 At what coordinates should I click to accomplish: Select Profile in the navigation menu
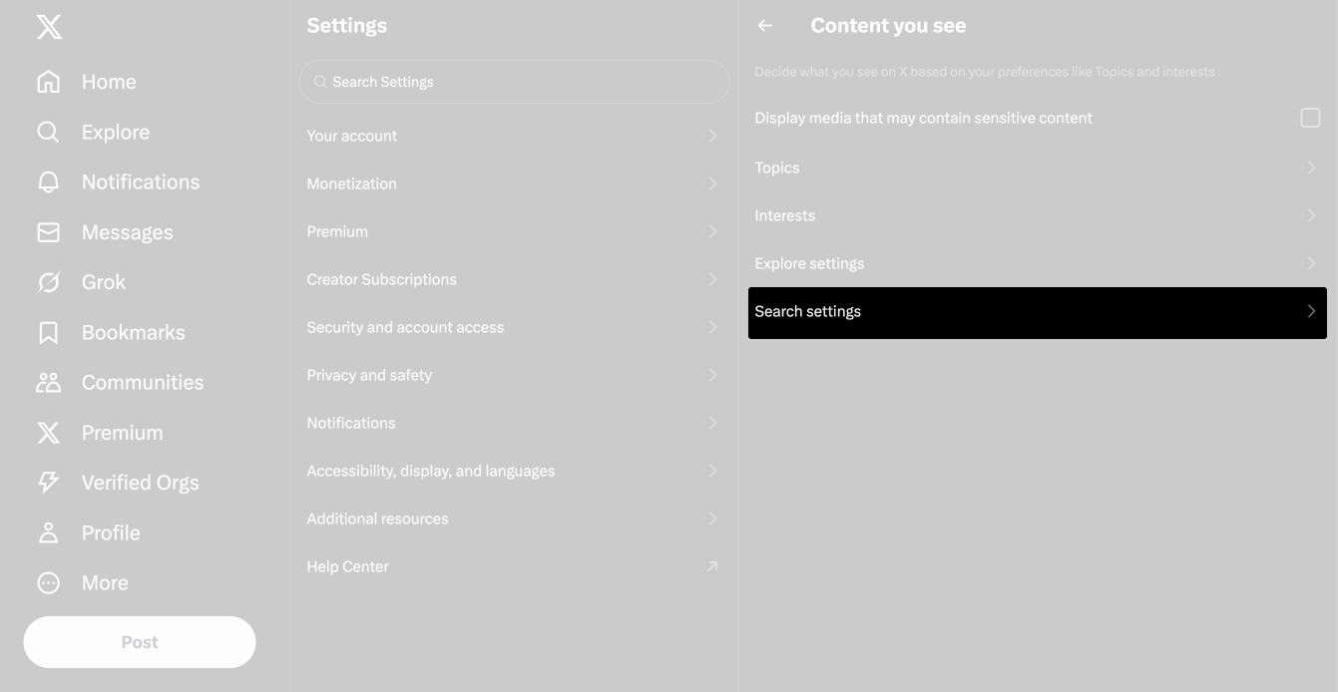tap(48, 532)
